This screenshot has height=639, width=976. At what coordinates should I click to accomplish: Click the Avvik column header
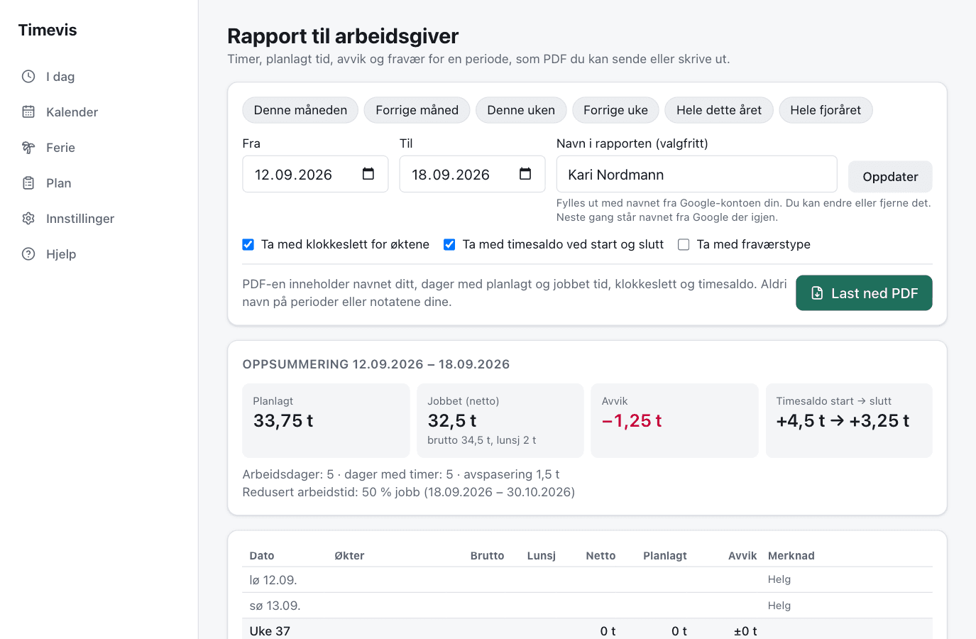click(742, 556)
